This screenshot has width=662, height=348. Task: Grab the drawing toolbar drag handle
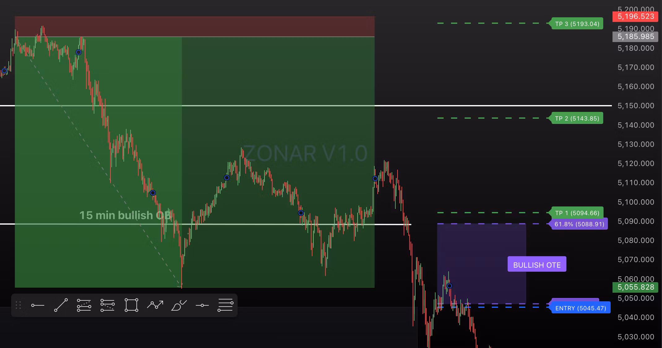click(x=18, y=305)
